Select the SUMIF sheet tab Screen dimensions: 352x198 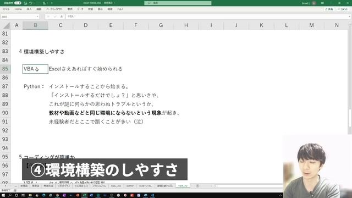[130, 186]
